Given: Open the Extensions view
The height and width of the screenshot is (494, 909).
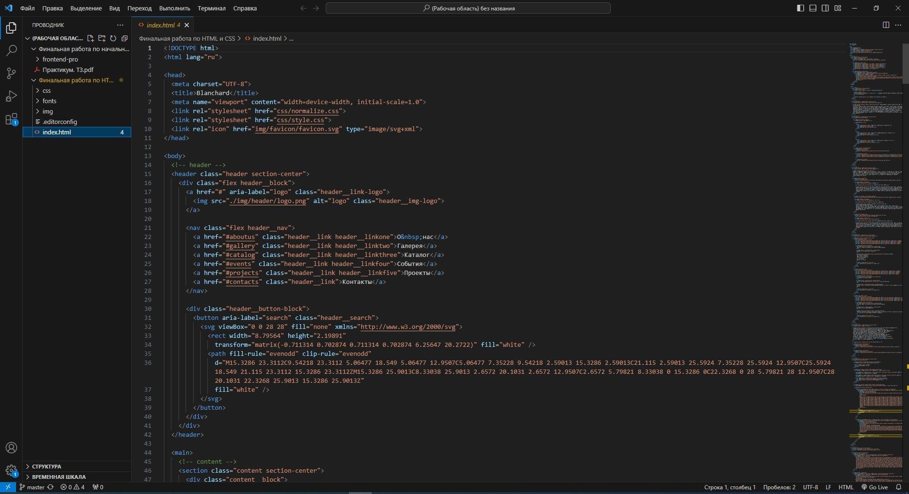Looking at the screenshot, I should coord(11,119).
